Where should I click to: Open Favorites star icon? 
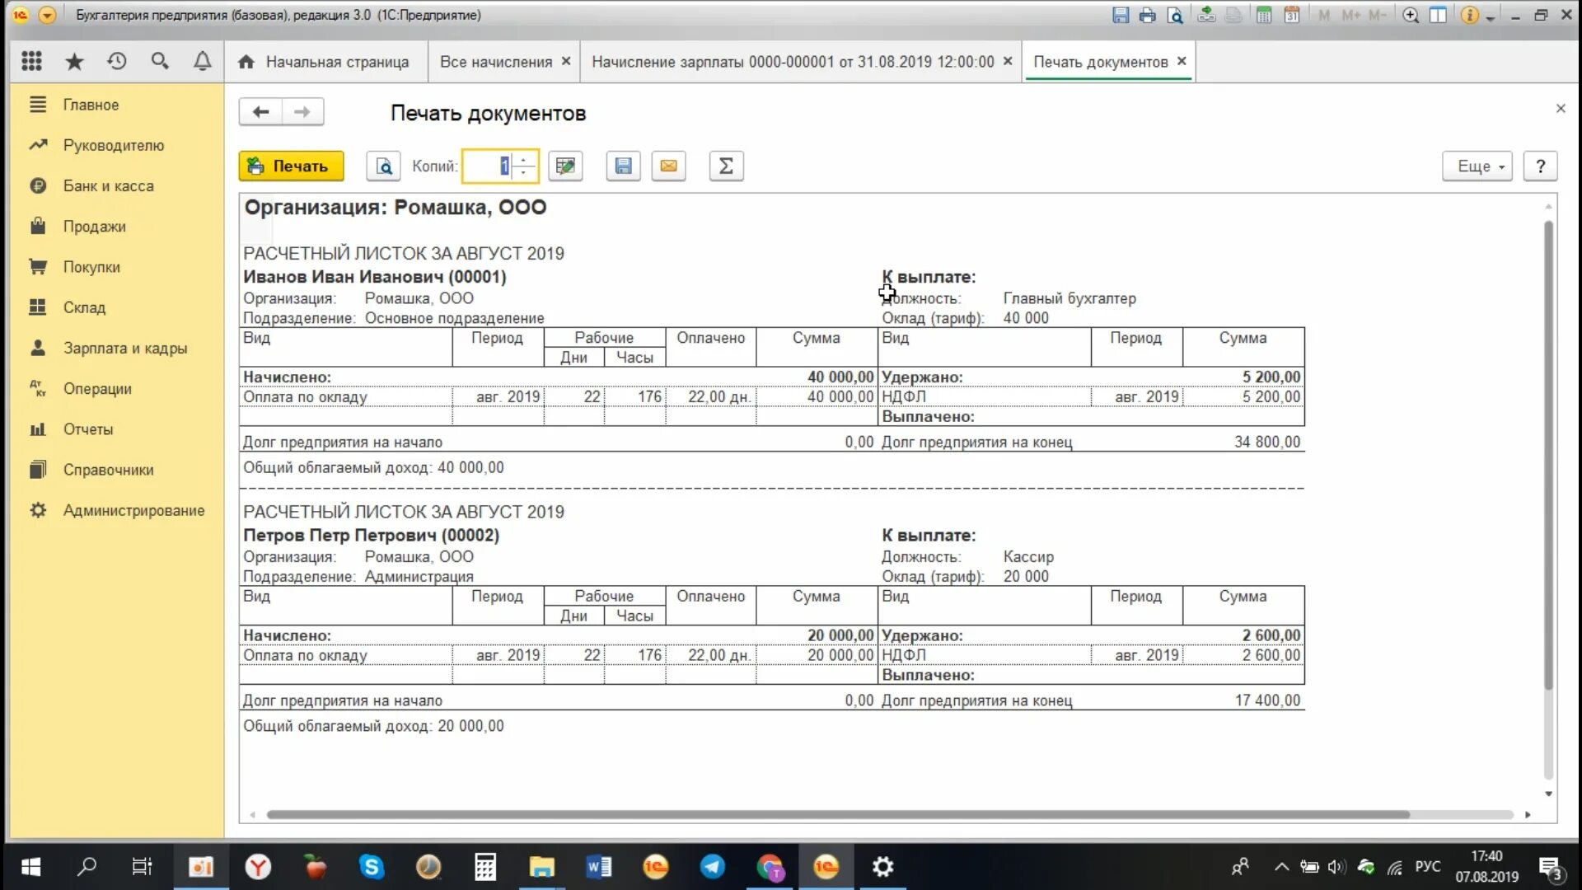74,61
